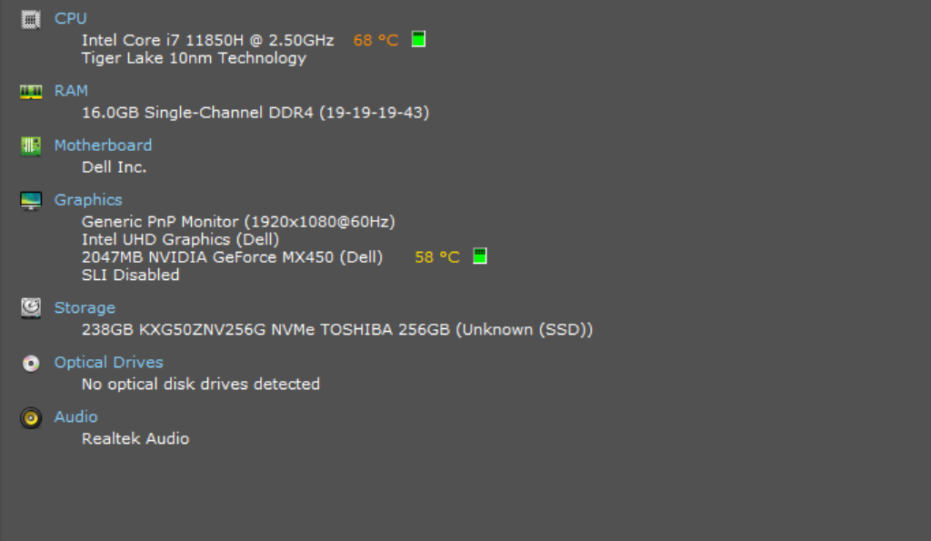Viewport: 931px width, 541px height.
Task: Click the Storage hard drive icon
Action: pyautogui.click(x=31, y=308)
